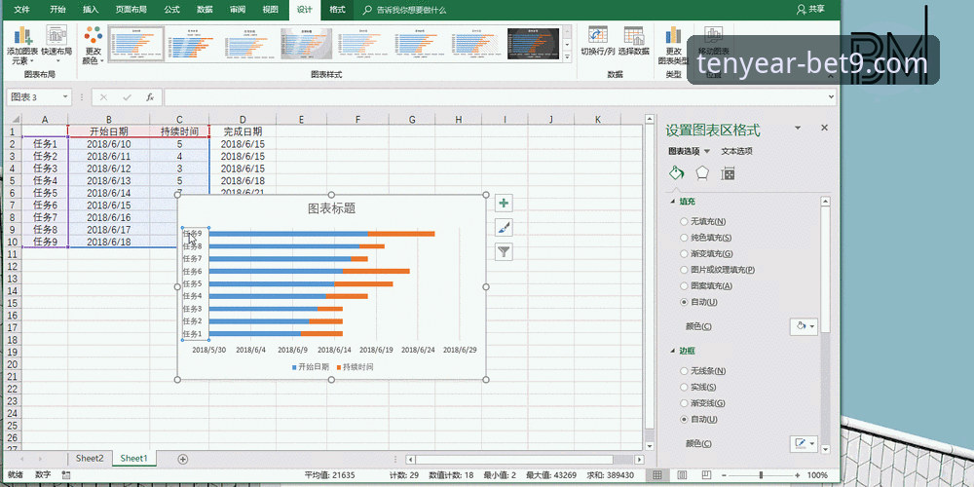Switch to Page Layout view icon
974x487 pixels.
pos(681,475)
